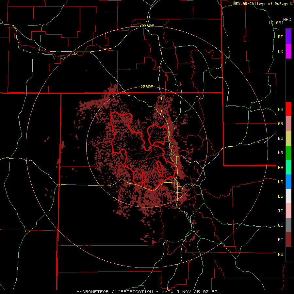Click the DS white legend swatch

point(288,196)
